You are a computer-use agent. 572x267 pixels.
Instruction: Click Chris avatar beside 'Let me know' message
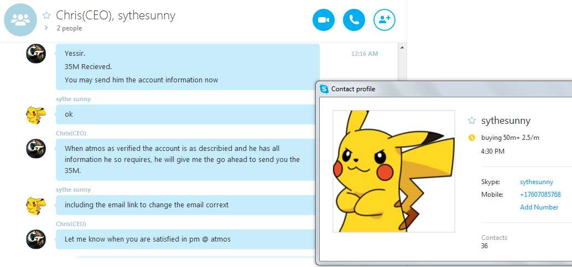pyautogui.click(x=36, y=239)
